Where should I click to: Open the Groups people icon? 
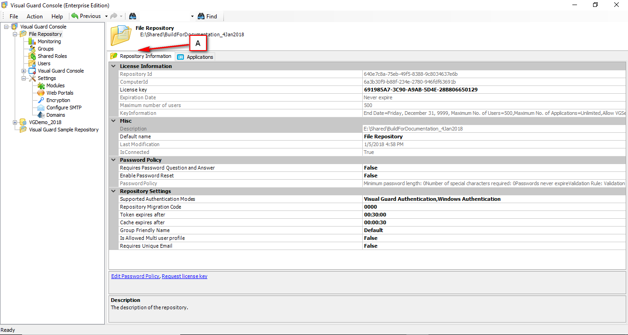click(x=32, y=49)
